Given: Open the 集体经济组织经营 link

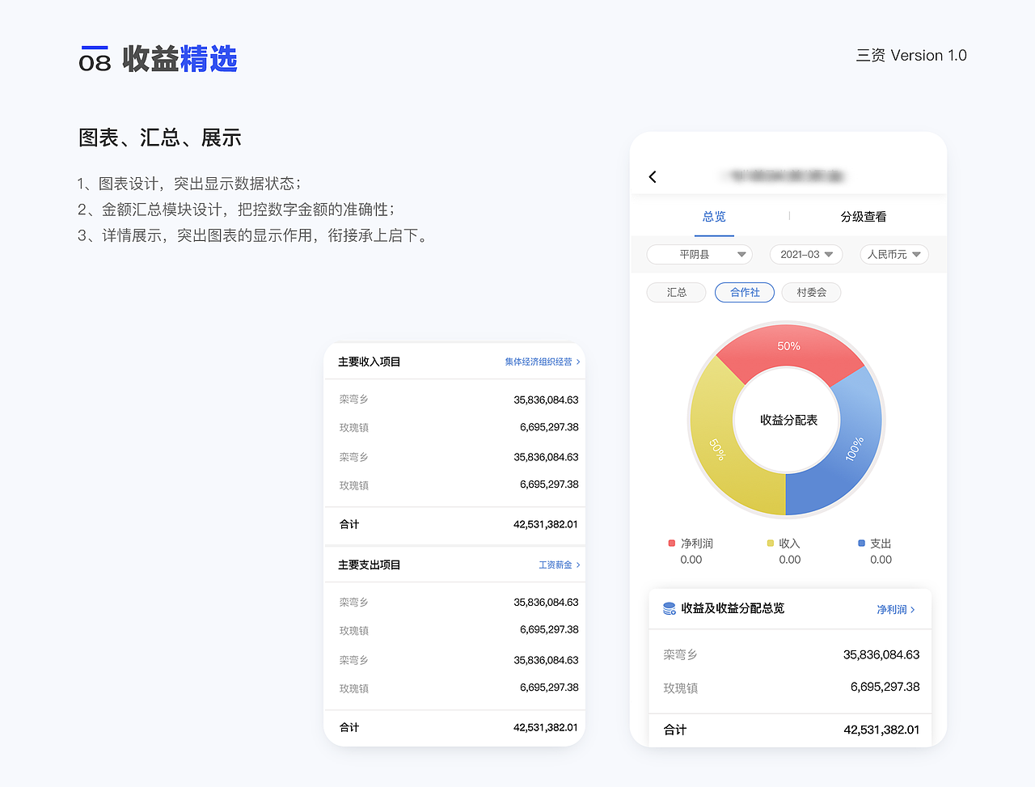Looking at the screenshot, I should [543, 362].
